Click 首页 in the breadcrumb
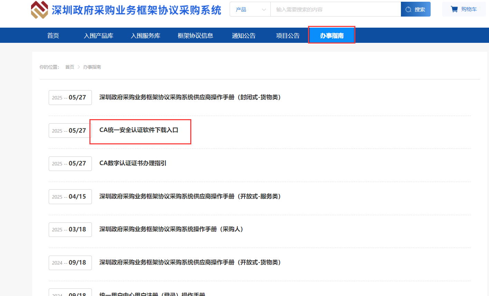Image resolution: width=489 pixels, height=296 pixels. [69, 67]
